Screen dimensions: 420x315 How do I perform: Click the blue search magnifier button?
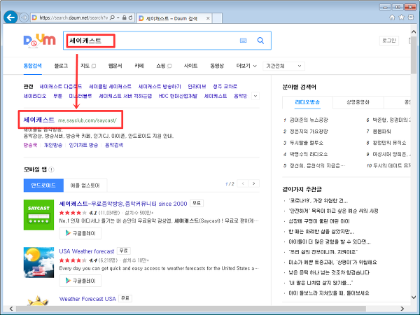point(260,41)
